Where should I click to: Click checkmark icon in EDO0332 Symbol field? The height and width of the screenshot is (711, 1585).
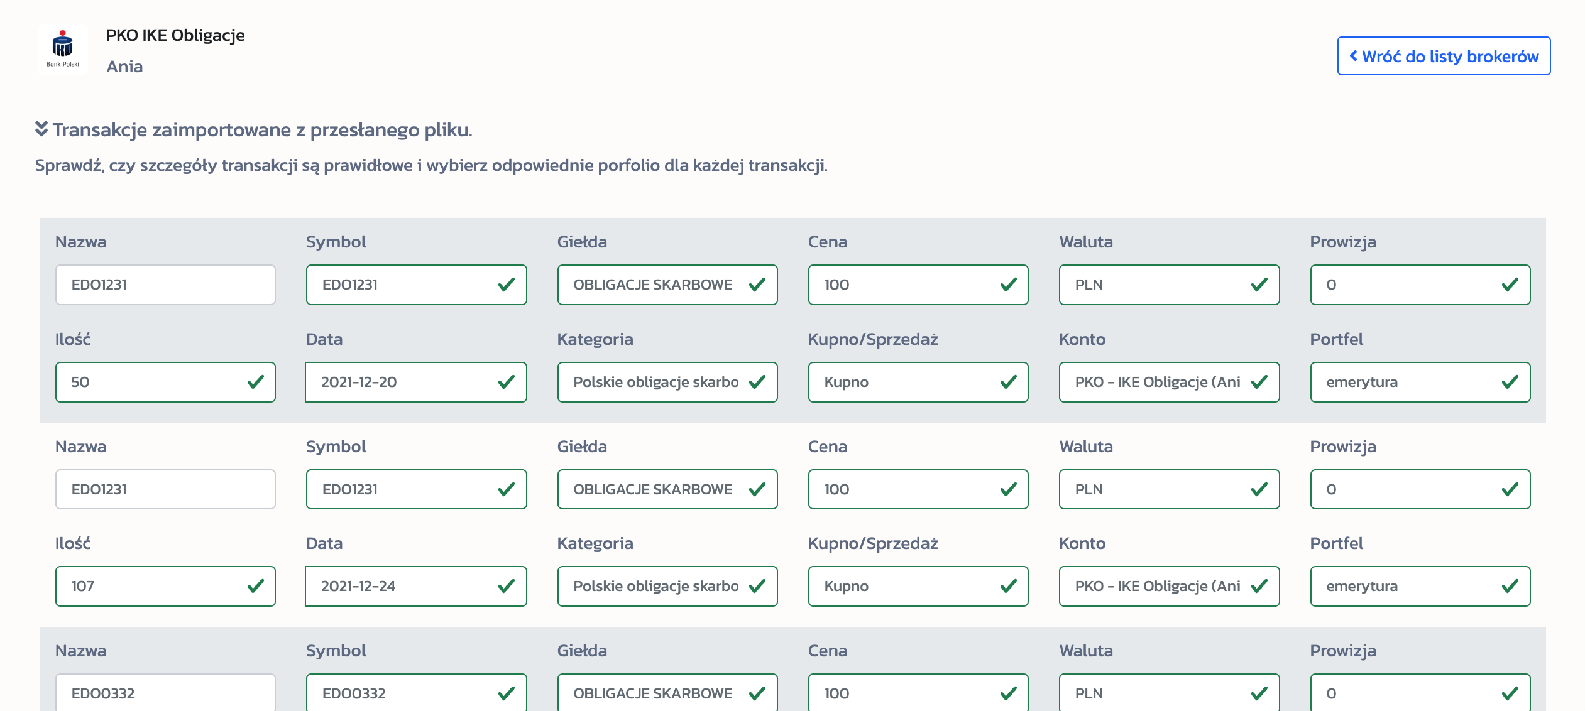click(x=506, y=693)
